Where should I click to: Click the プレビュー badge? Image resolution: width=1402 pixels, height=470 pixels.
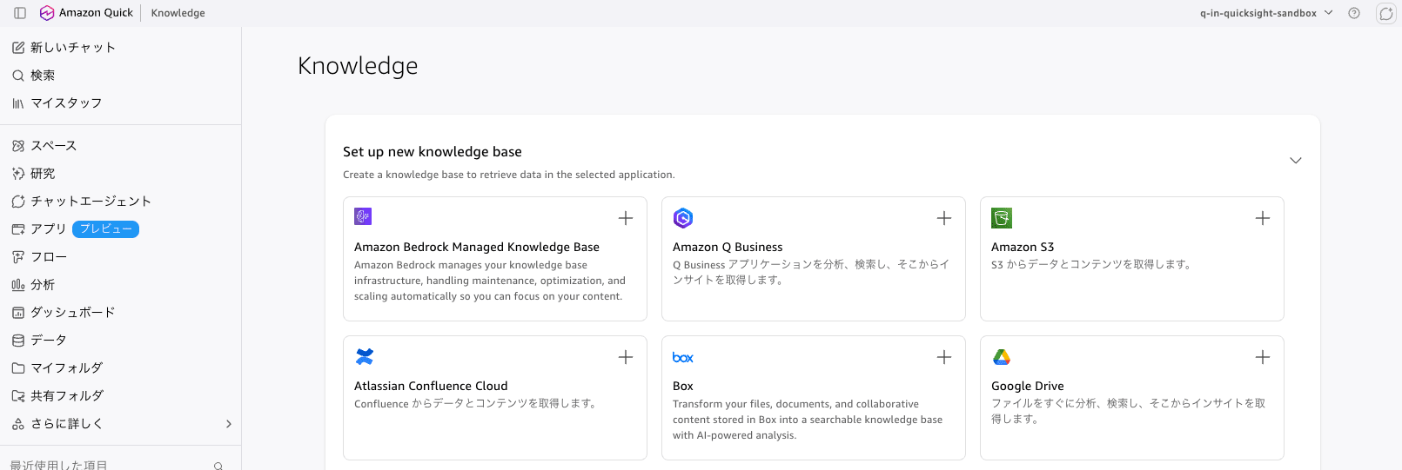tap(105, 229)
